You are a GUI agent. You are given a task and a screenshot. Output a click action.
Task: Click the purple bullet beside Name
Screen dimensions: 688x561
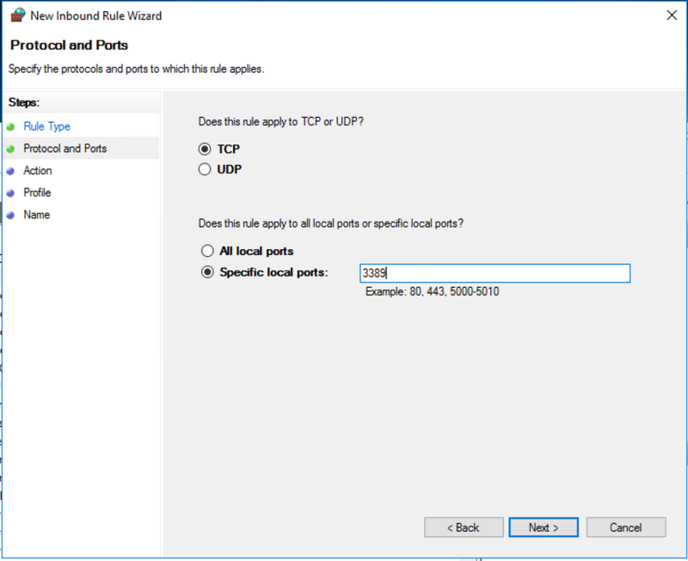pos(11,215)
